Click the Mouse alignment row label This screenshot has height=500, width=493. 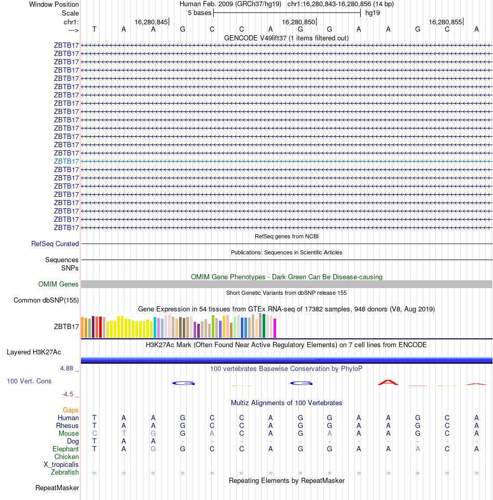point(69,433)
